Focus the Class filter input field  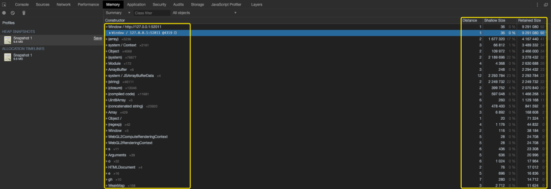(x=152, y=13)
